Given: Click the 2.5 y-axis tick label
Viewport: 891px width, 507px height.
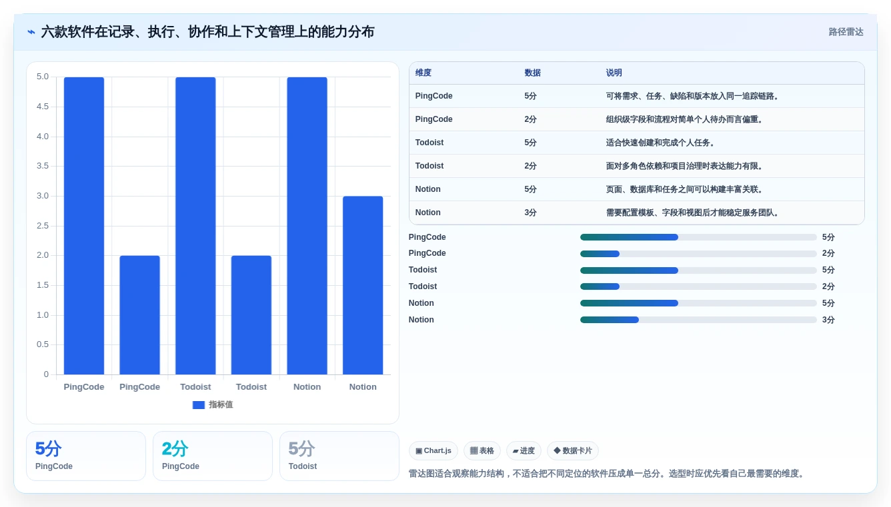Looking at the screenshot, I should [43, 226].
